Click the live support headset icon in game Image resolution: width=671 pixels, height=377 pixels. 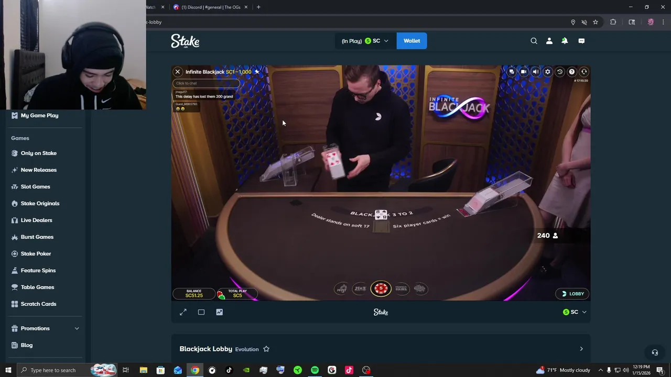pos(584,72)
